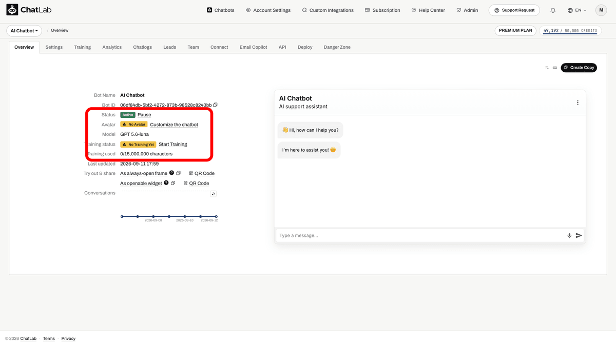Switch to the Chatlogs tab
616x346 pixels.
143,47
